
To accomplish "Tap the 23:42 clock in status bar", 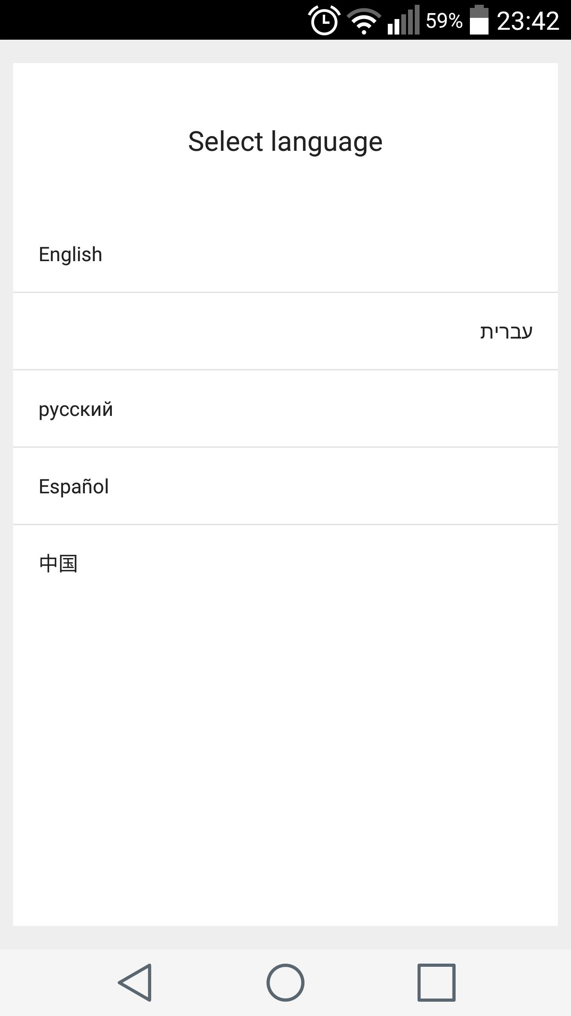I will click(528, 21).
